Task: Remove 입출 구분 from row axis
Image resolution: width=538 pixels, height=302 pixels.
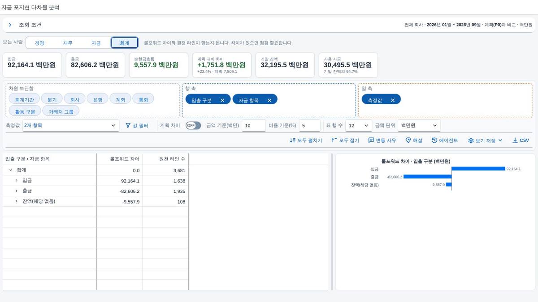Action: click(222, 101)
